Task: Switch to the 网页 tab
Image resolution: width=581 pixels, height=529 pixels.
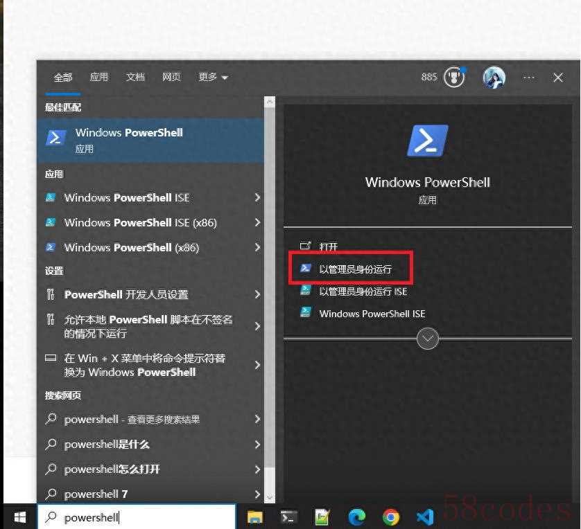Action: 171,77
